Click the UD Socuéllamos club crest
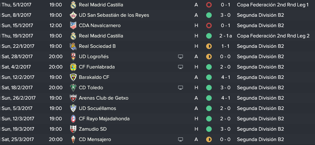 (73, 108)
